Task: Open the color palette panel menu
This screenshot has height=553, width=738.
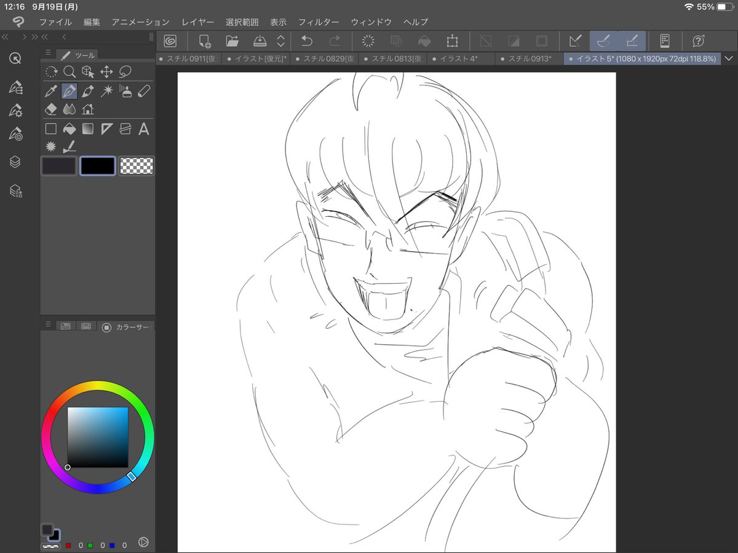Action: point(48,324)
